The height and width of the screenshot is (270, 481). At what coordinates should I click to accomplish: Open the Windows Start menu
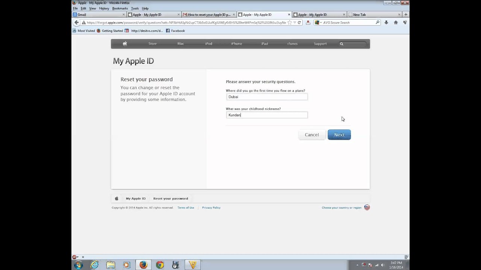79,265
